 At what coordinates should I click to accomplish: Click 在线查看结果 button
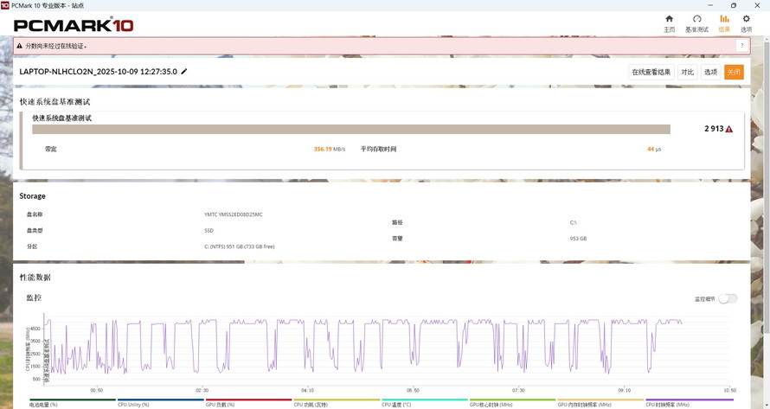[651, 72]
